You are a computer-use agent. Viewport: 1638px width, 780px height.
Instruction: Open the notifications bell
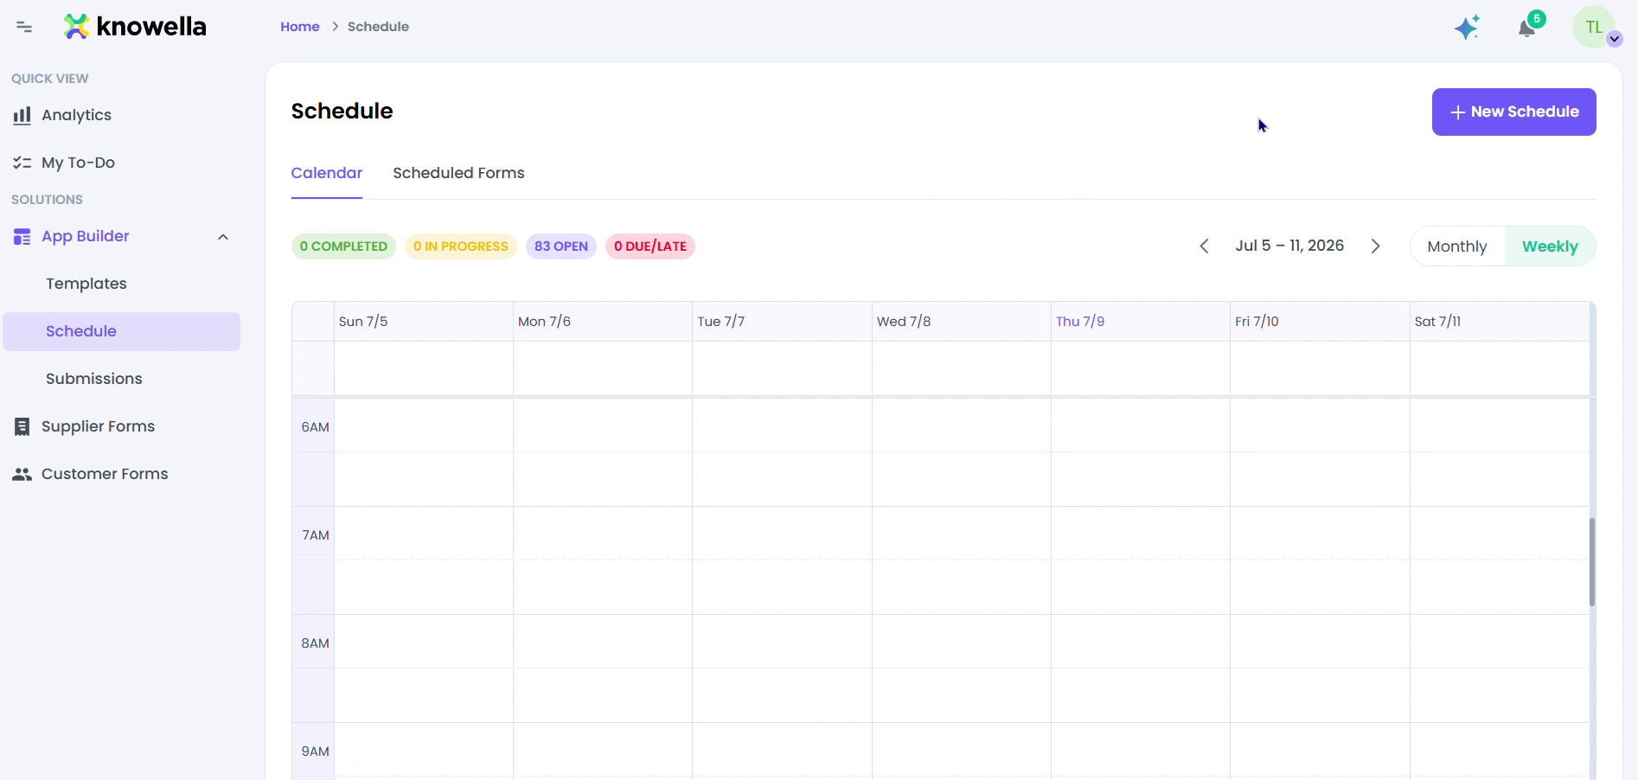(1527, 28)
